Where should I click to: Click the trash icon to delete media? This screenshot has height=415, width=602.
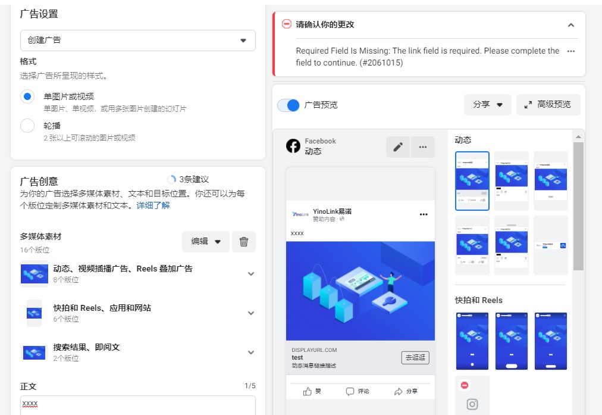(244, 242)
